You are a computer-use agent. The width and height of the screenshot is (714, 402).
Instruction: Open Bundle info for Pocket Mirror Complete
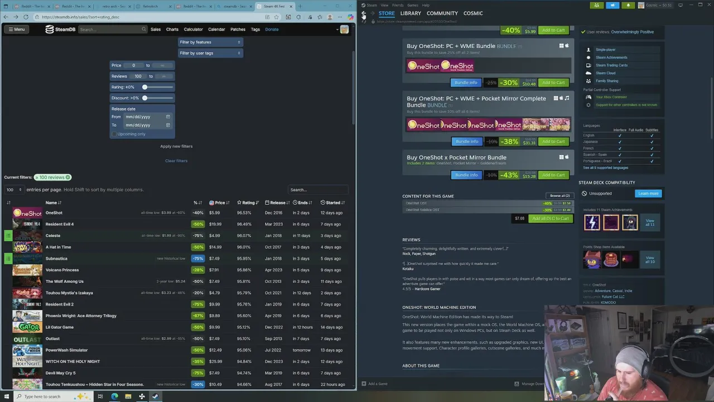click(x=467, y=141)
